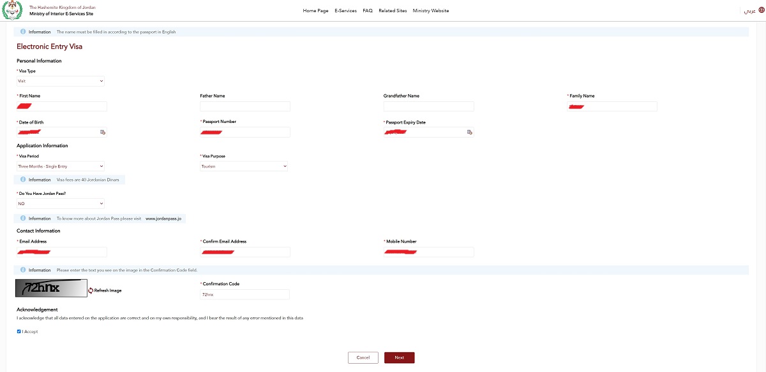Click the info icon beside visa fees
Image resolution: width=766 pixels, height=372 pixels.
pyautogui.click(x=23, y=180)
